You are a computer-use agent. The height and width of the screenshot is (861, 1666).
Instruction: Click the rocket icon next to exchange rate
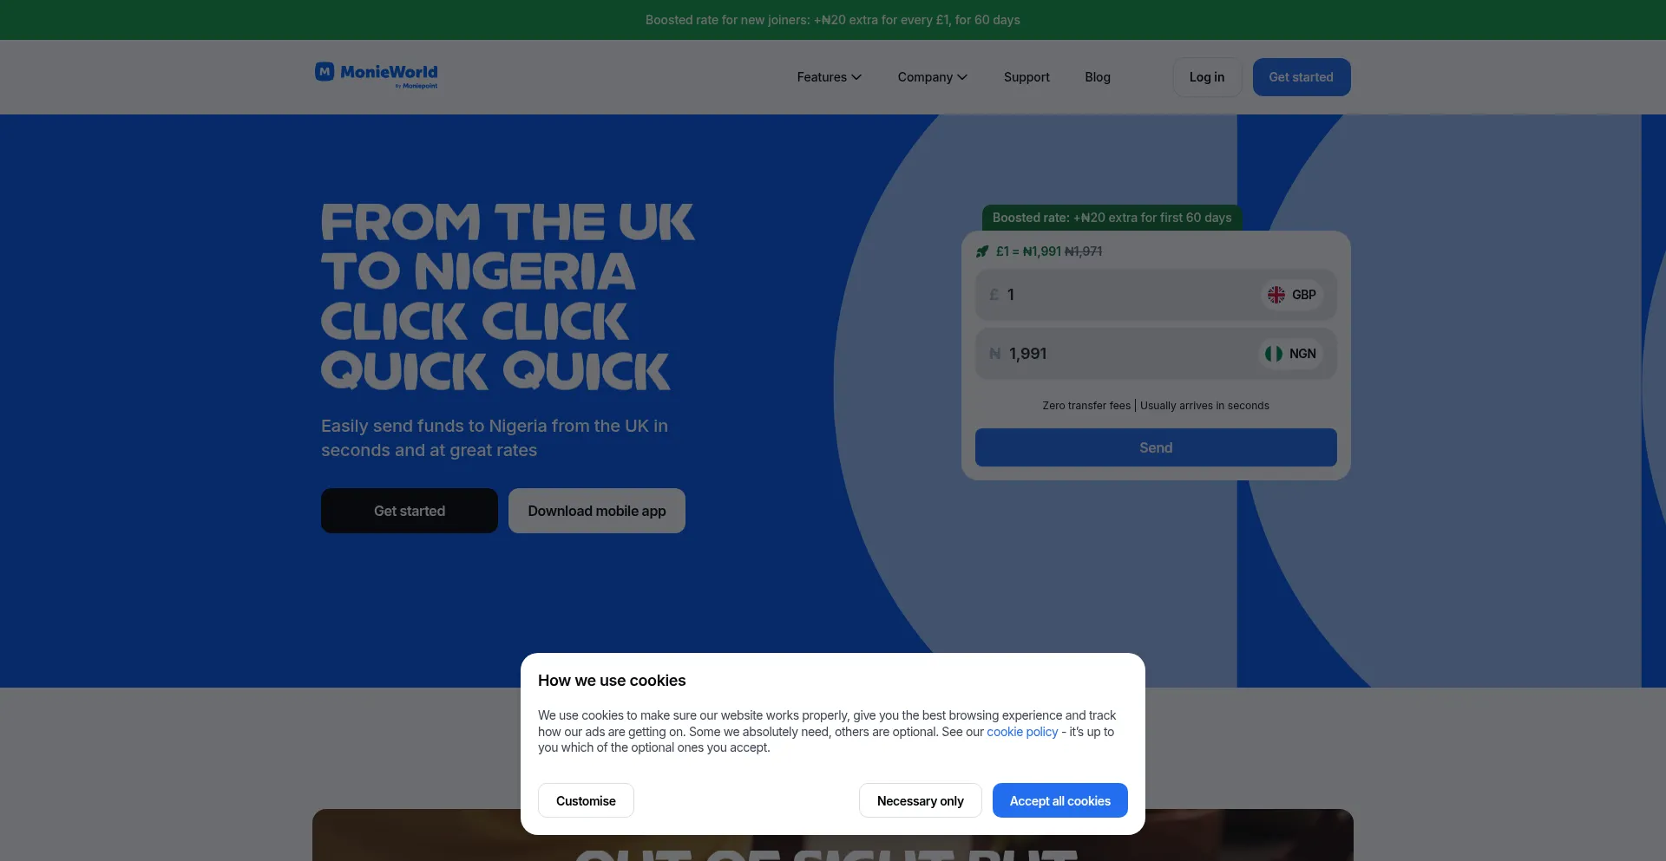click(982, 251)
